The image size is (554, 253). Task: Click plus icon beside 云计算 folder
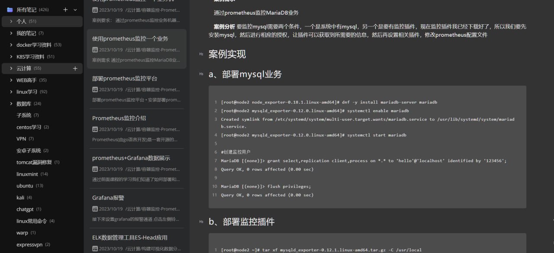[75, 68]
